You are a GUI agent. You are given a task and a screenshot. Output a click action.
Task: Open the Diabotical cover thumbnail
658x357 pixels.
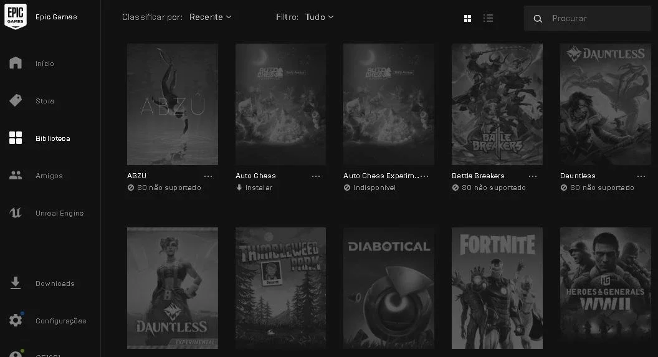(389, 288)
